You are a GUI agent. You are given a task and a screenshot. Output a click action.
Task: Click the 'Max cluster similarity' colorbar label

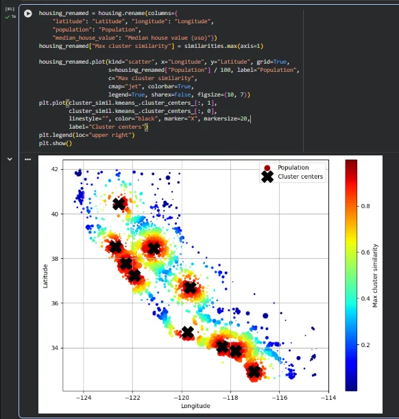coord(375,275)
